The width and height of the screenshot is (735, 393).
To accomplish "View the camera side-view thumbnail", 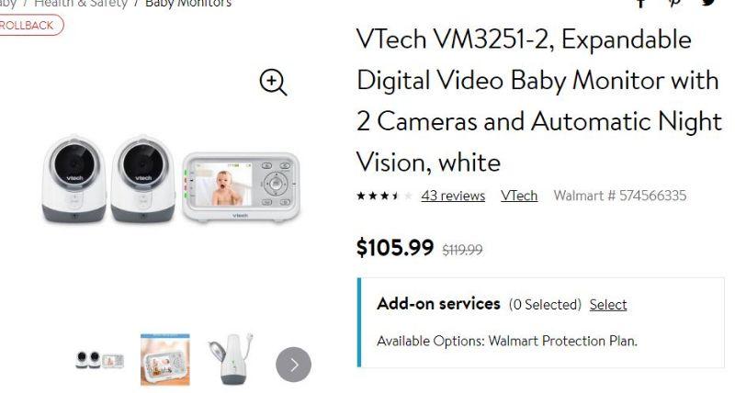I will (x=228, y=359).
